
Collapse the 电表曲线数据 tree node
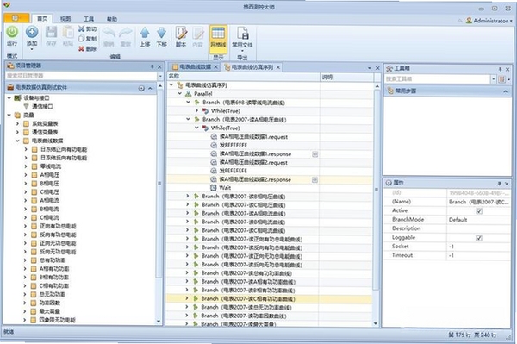tap(17, 141)
